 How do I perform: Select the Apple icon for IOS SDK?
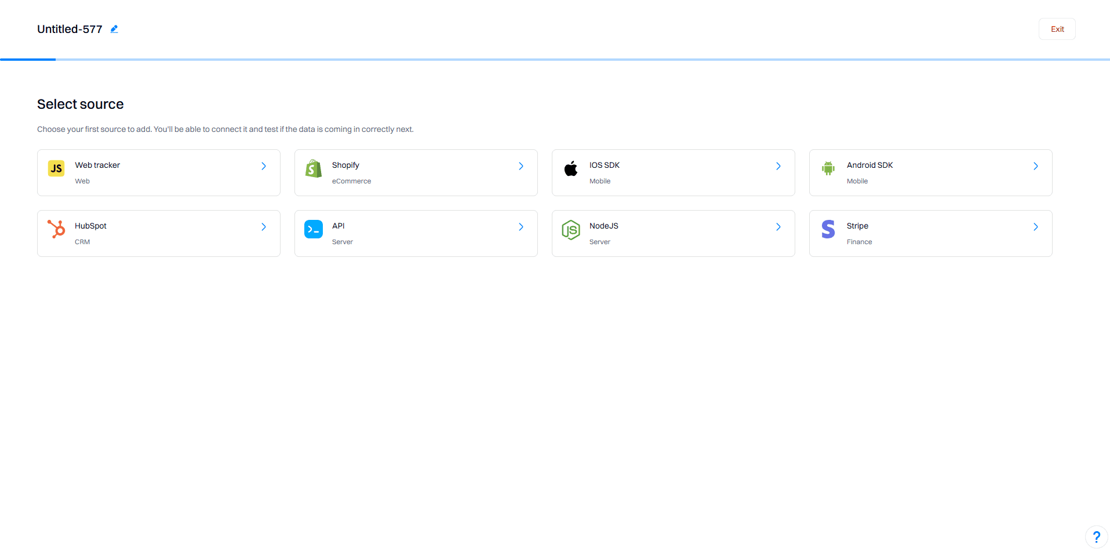tap(570, 168)
